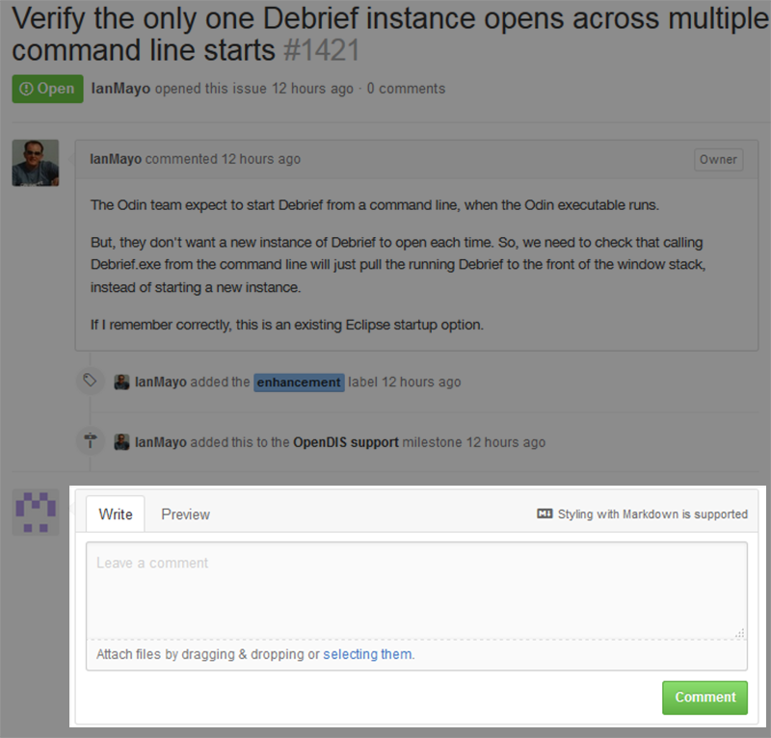Open the OpenDIS support milestone link
Image resolution: width=771 pixels, height=738 pixels.
(346, 442)
